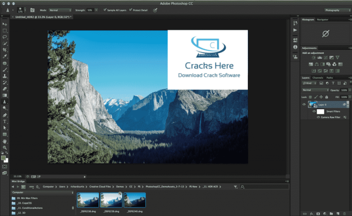The width and height of the screenshot is (352, 216).
Task: Open the Fill dropdown arrow
Action: 350,97
